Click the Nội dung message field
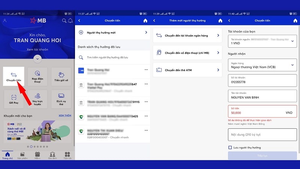This screenshot has width=300, height=169. [x=262, y=134]
